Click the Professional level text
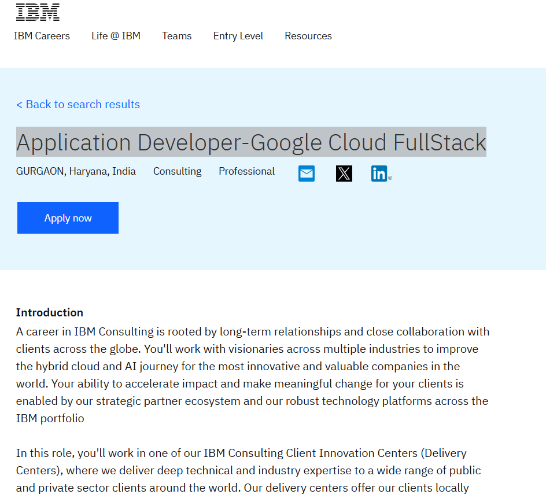The image size is (546, 498). click(x=246, y=171)
